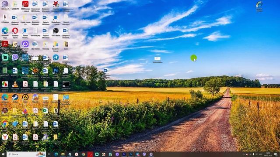The image size is (280, 157).
Task: Open the taskbar clock and calendar
Action: click(268, 154)
